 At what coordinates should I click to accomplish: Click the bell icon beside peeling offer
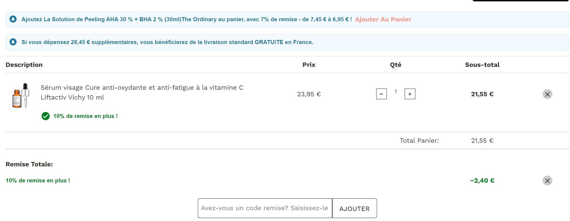click(x=13, y=19)
